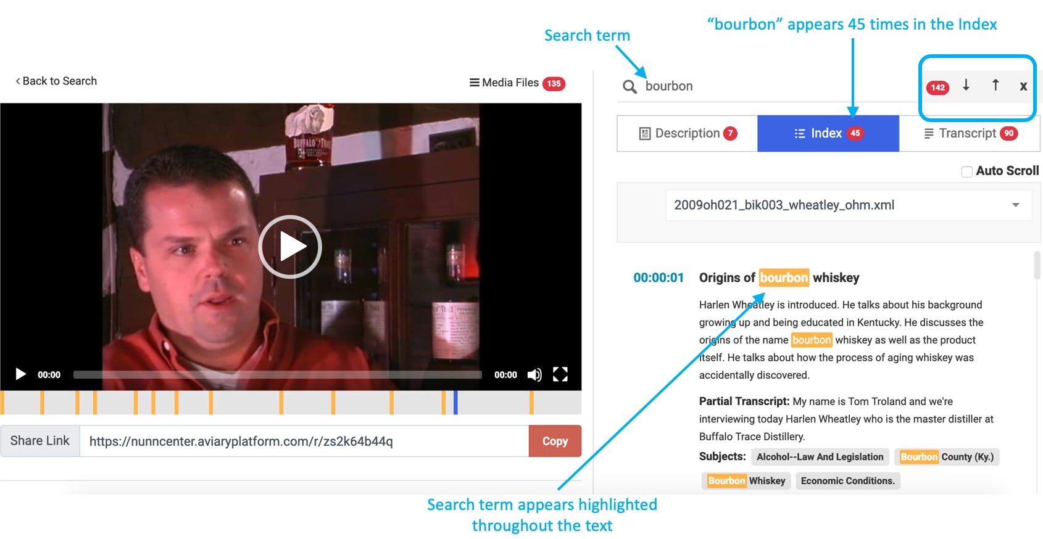Viewport: 1043px width, 539px height.
Task: Click the share link URL field
Action: pyautogui.click(x=304, y=441)
